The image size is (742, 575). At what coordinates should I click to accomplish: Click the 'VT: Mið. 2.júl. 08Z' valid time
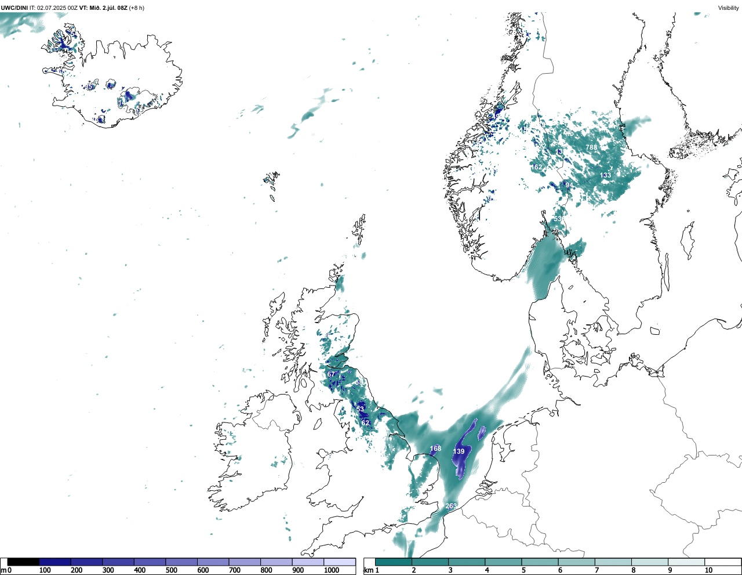click(x=103, y=8)
